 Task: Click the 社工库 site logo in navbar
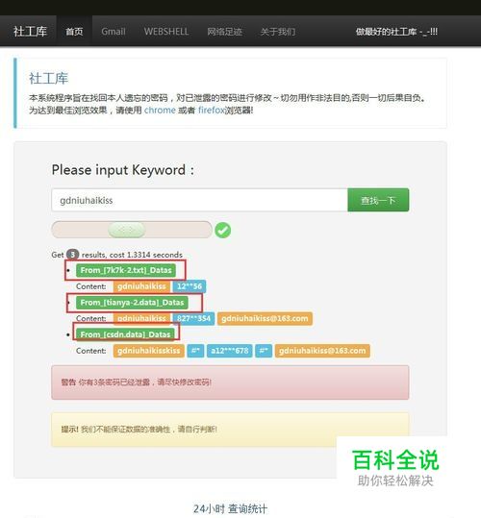tap(30, 32)
